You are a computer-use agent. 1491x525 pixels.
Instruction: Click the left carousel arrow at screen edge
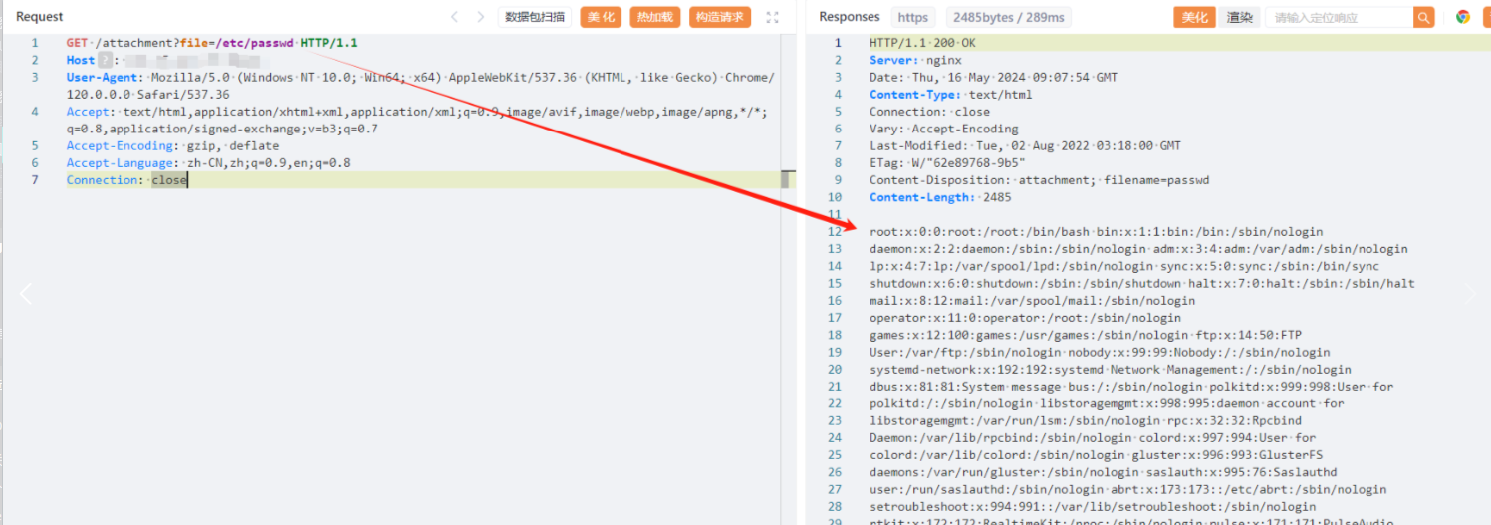click(x=26, y=293)
